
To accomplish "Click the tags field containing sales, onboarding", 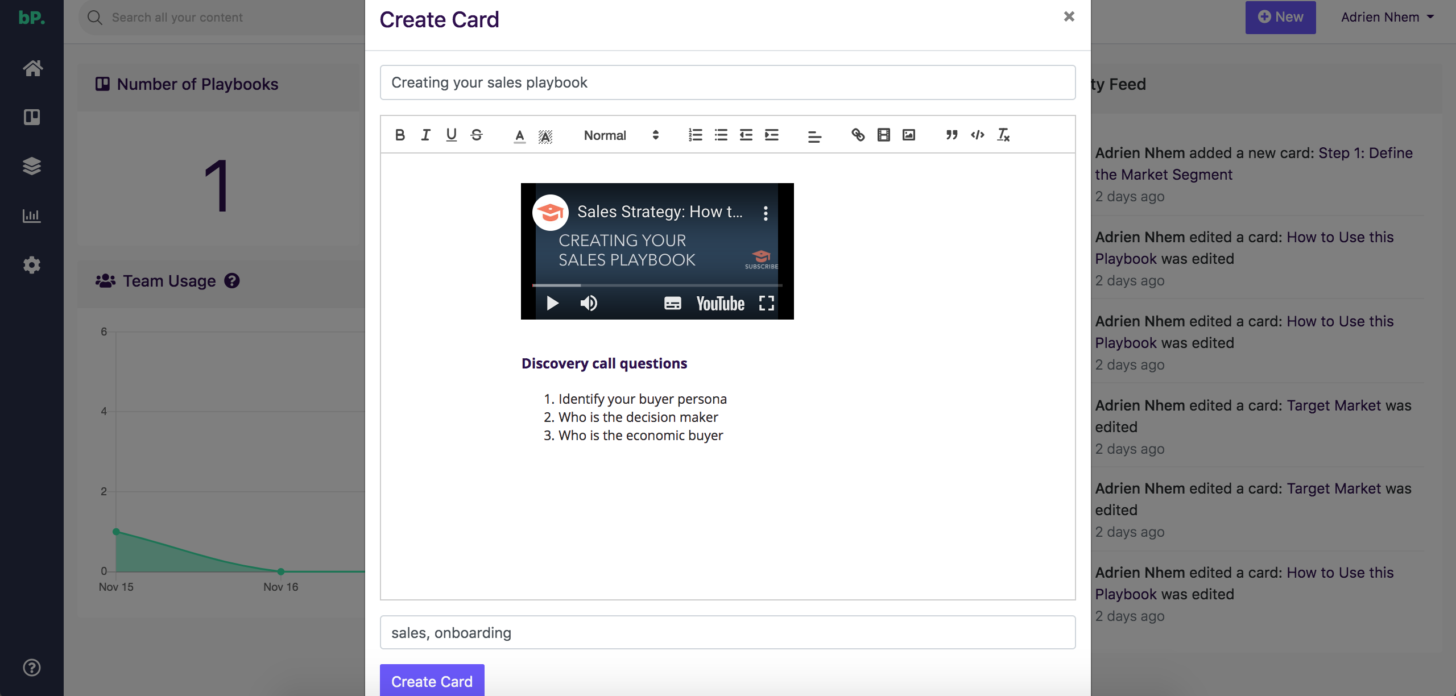I will click(727, 632).
